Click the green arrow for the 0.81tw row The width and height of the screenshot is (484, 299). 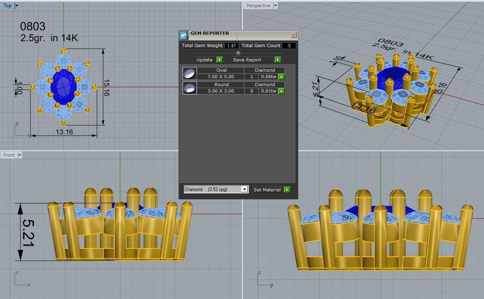[281, 91]
